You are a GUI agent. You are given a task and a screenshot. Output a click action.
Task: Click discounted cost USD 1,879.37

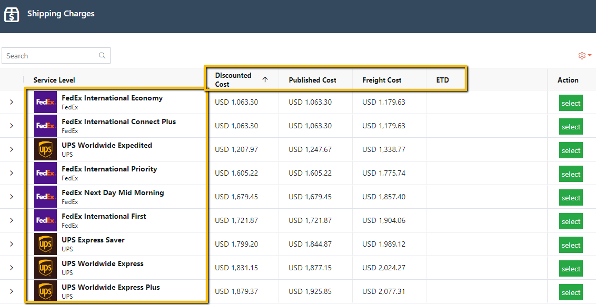[236, 291]
